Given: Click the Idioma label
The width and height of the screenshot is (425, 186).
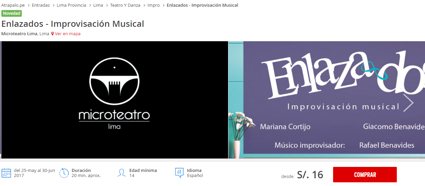Looking at the screenshot, I should pos(194,170).
